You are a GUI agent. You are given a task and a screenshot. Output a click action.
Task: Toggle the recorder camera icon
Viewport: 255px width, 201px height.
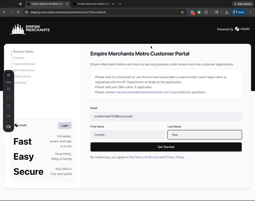(x=9, y=126)
